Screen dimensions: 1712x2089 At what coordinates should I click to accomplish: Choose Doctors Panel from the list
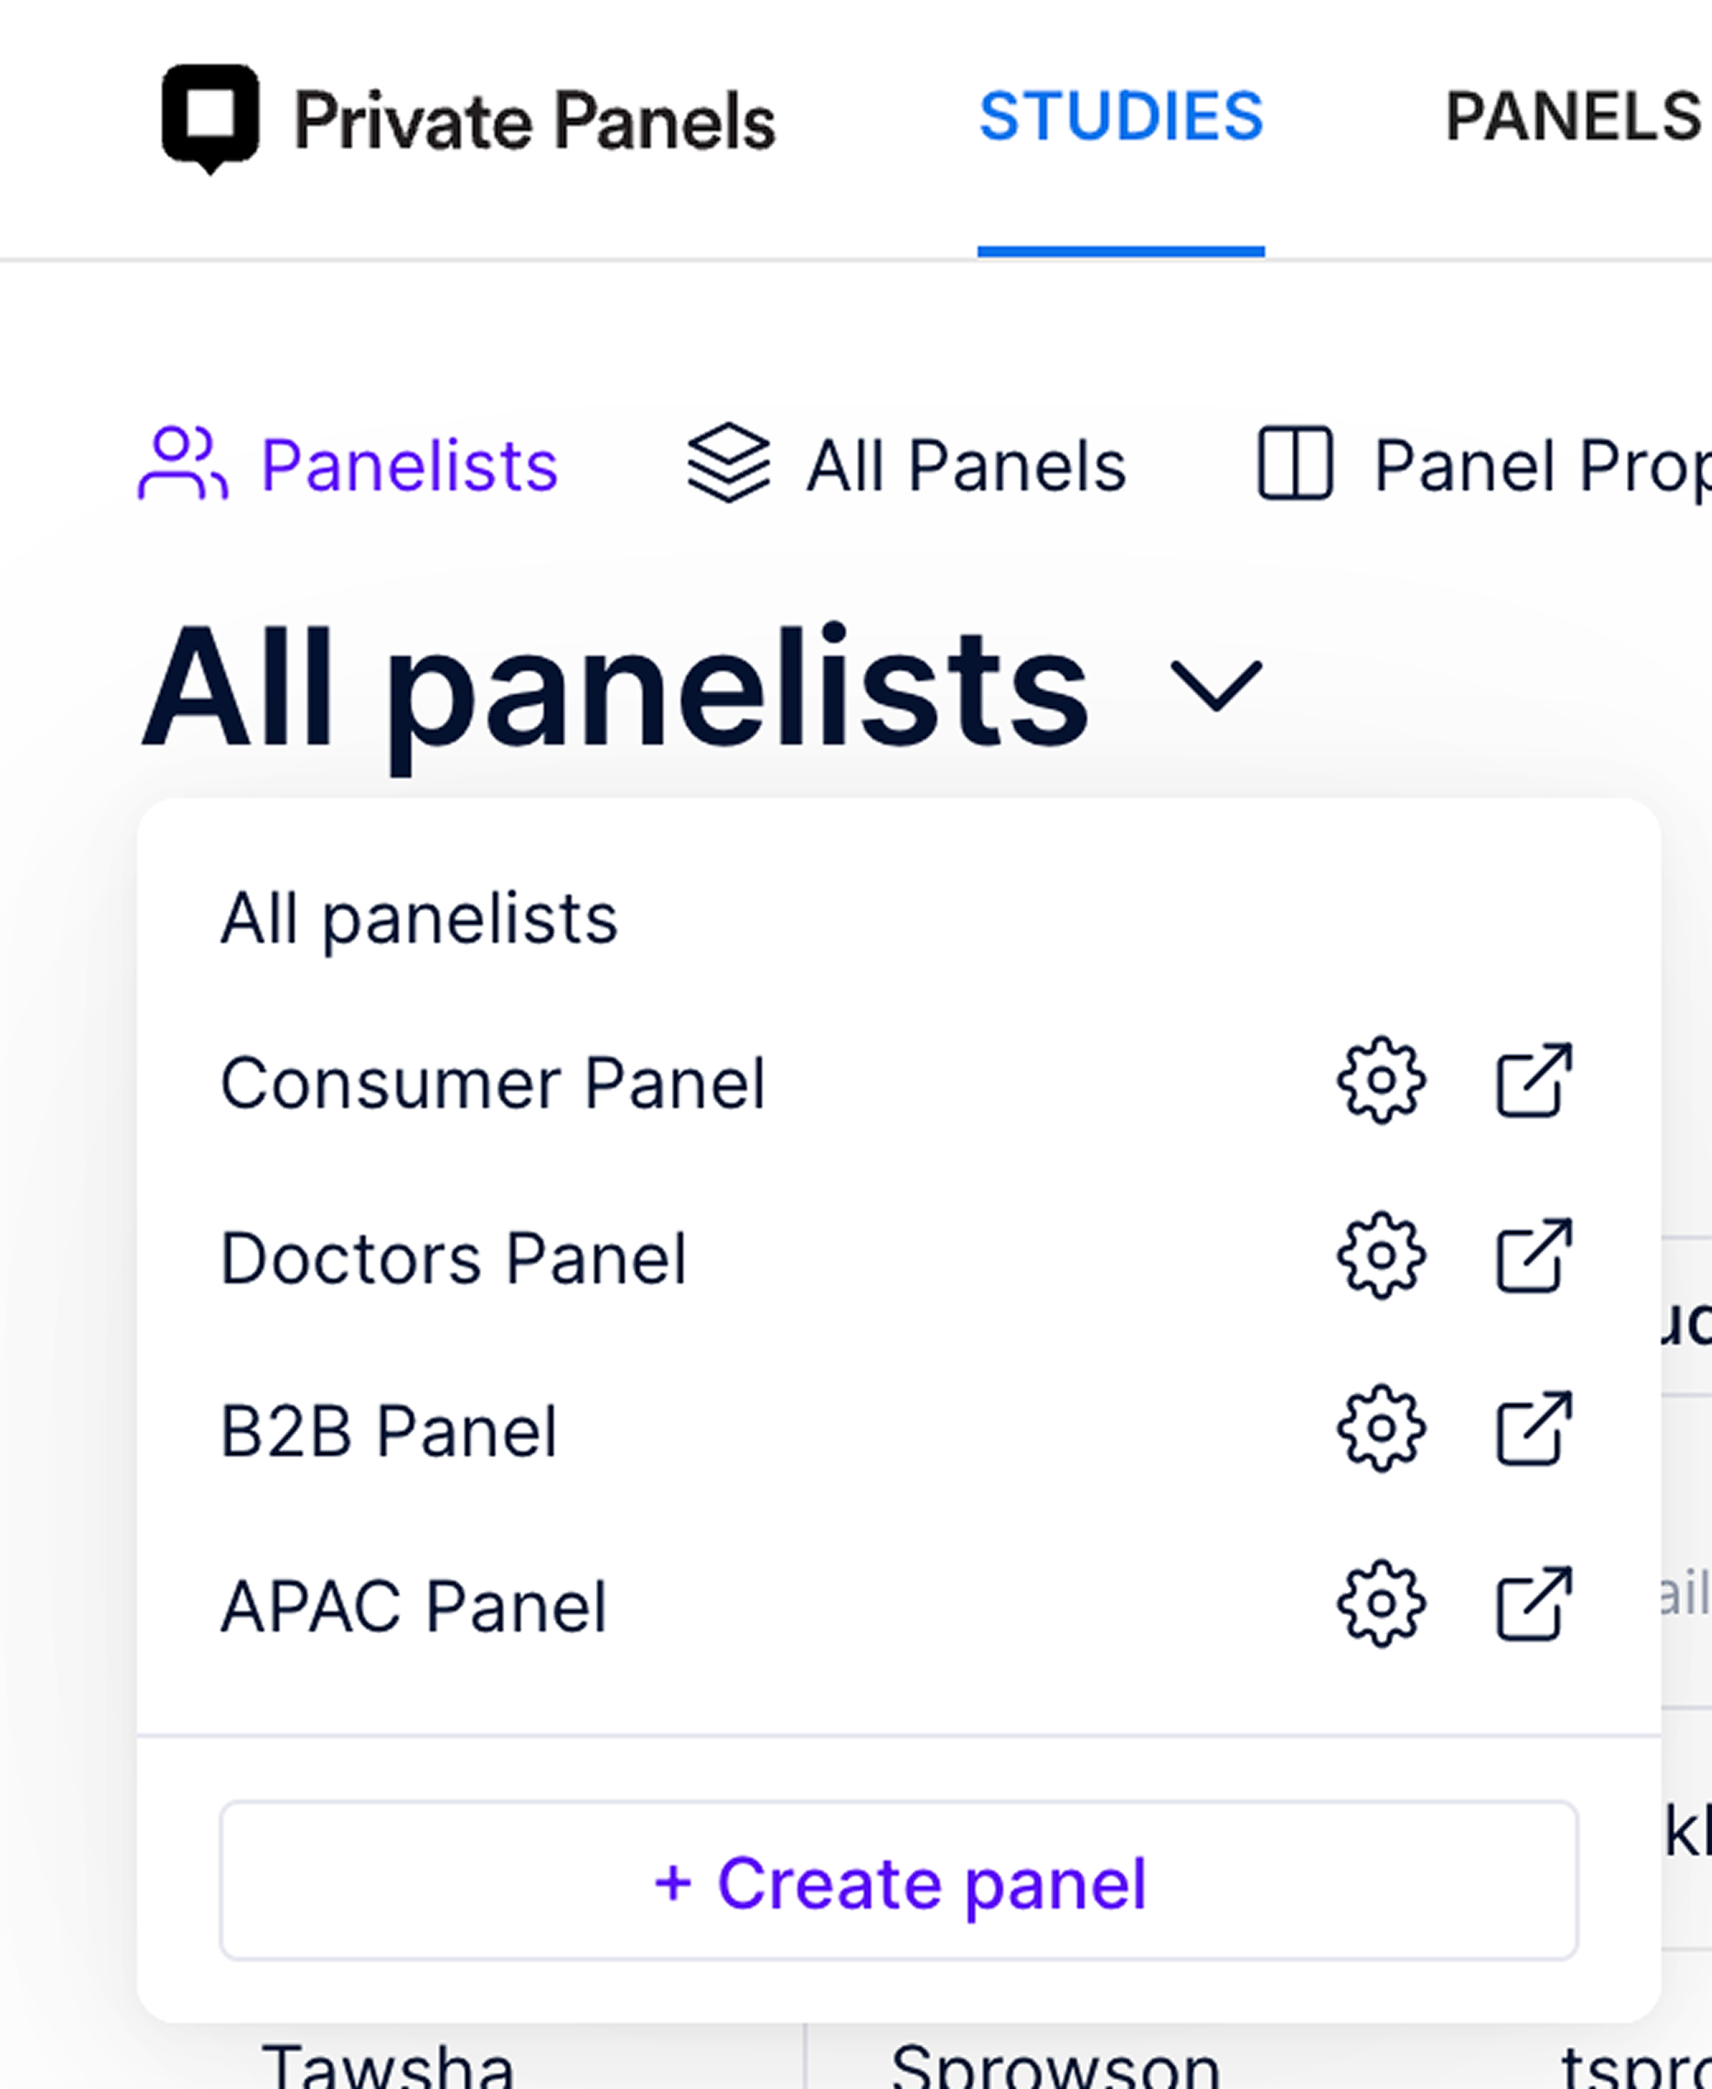(453, 1258)
